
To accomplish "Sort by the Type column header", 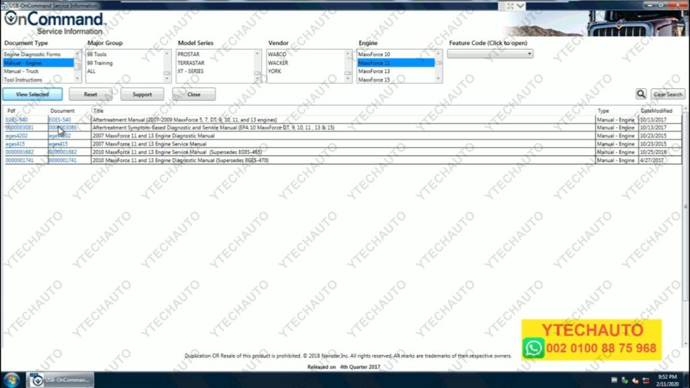I will click(x=603, y=111).
